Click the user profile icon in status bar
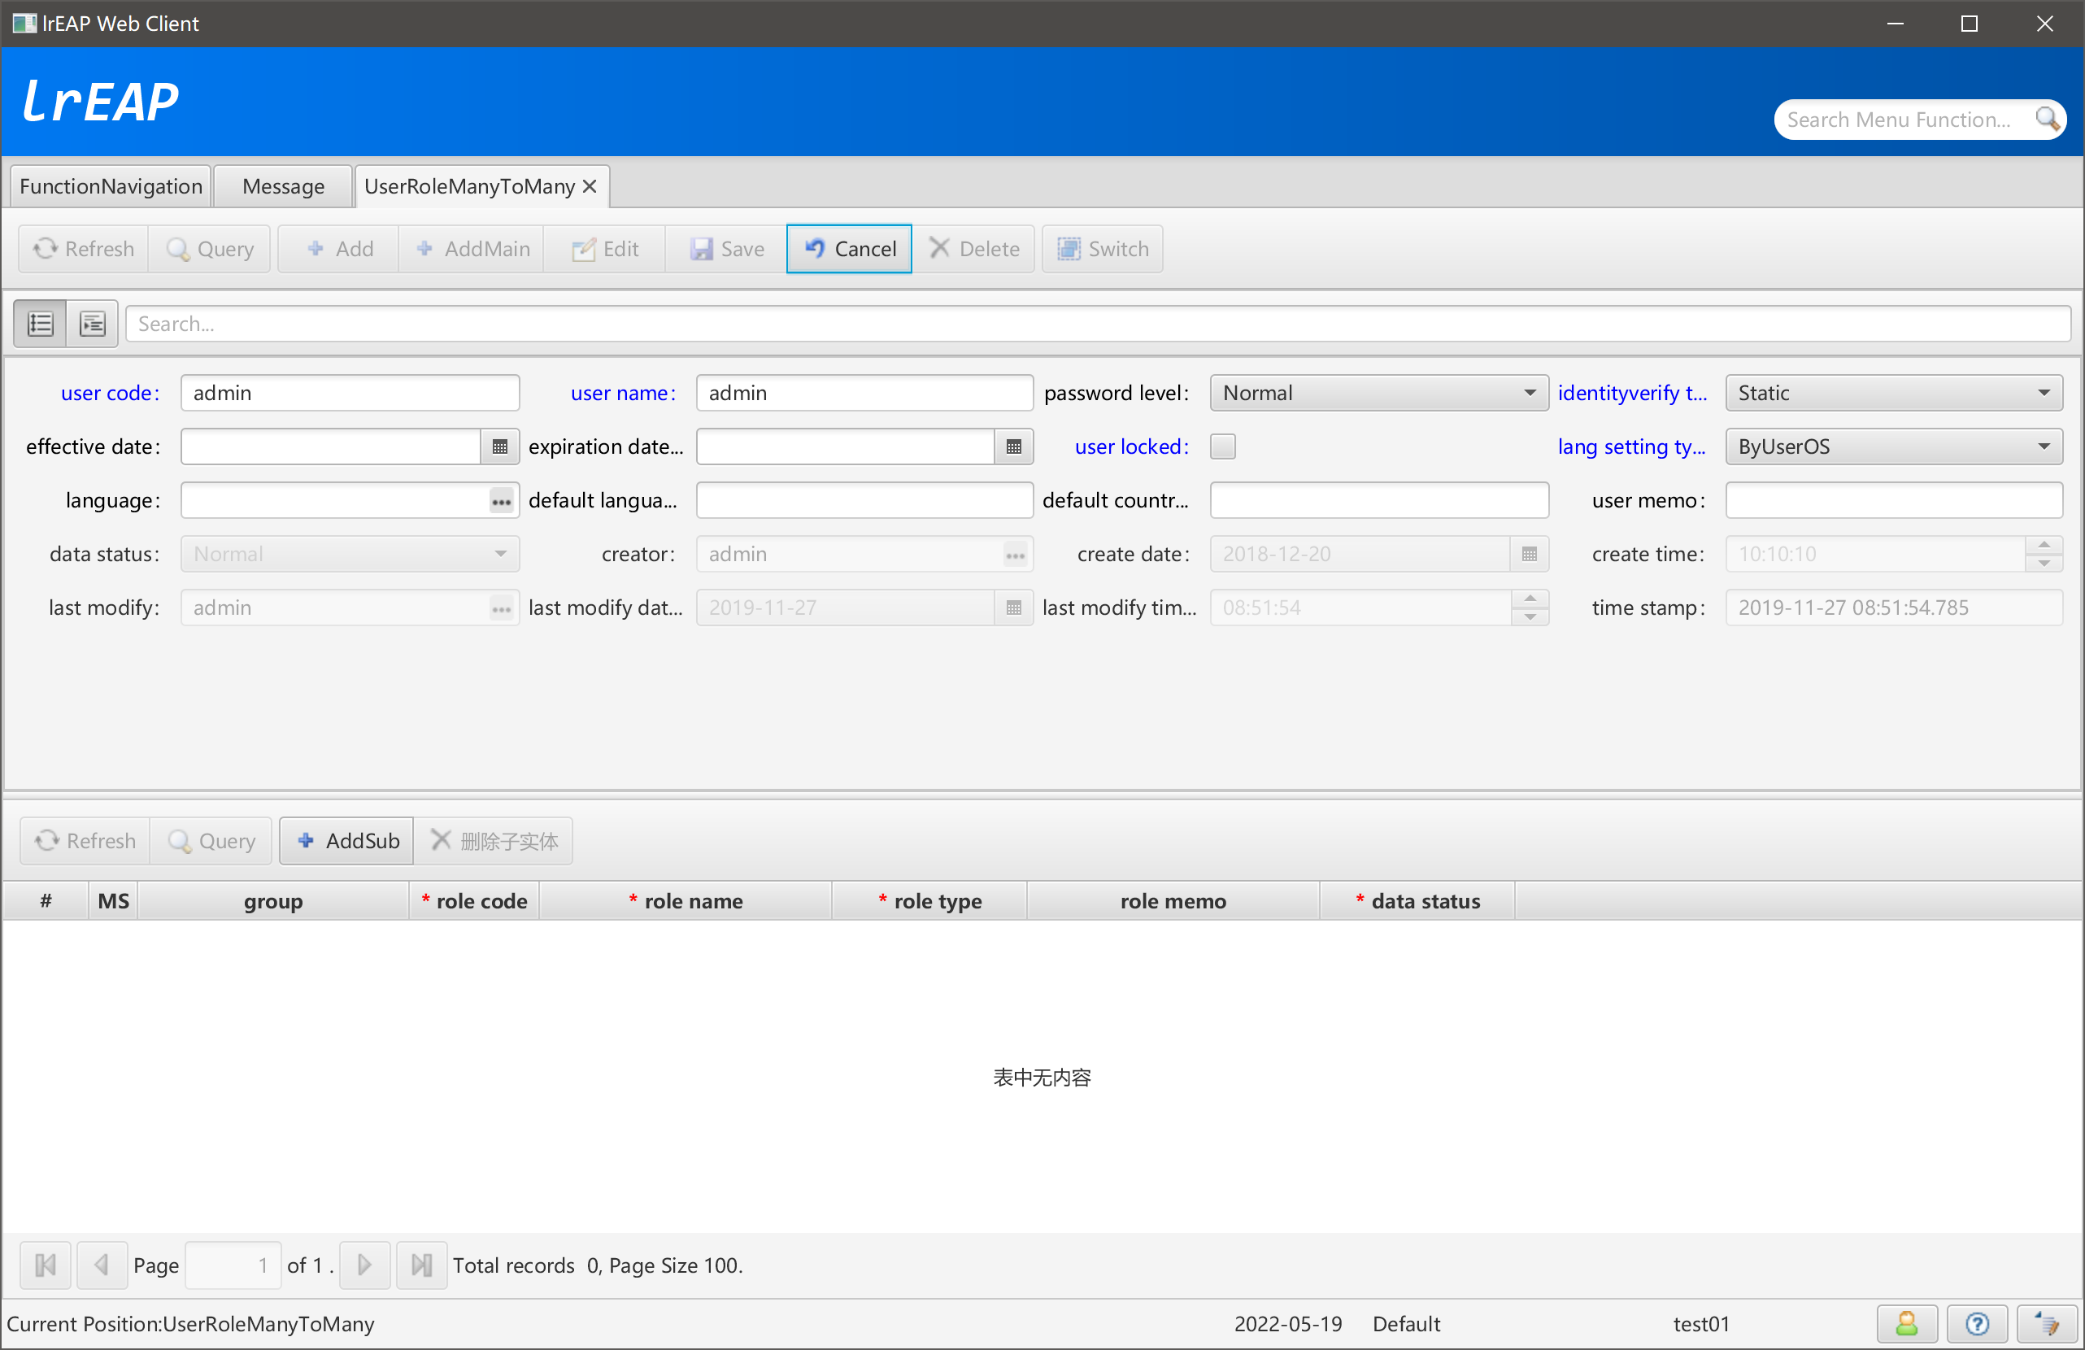The height and width of the screenshot is (1350, 2085). (1906, 1324)
